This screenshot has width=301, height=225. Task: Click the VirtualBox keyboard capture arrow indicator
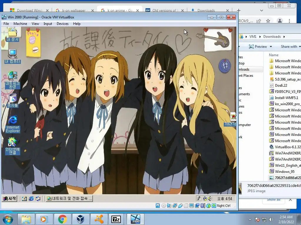click(x=214, y=206)
